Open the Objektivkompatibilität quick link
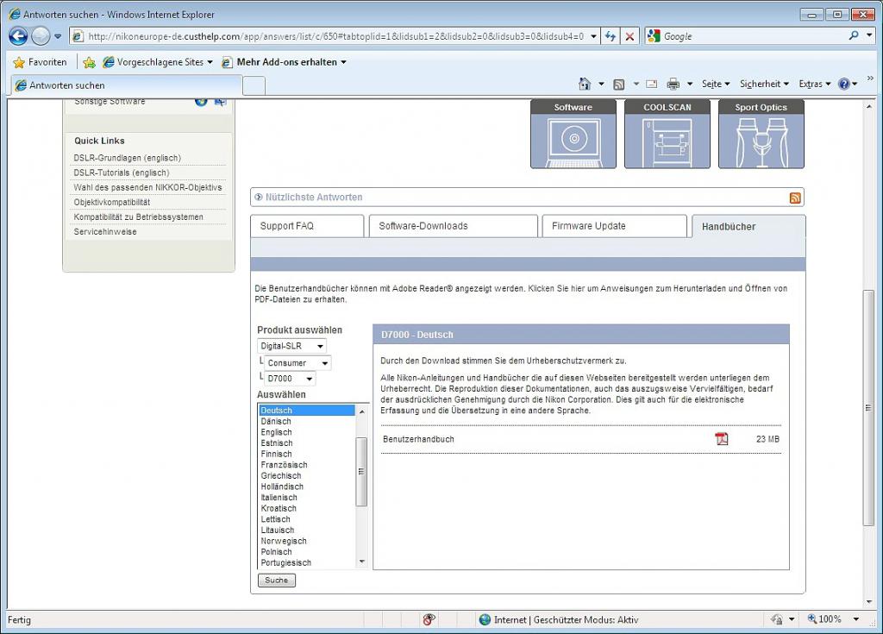 pyautogui.click(x=112, y=202)
